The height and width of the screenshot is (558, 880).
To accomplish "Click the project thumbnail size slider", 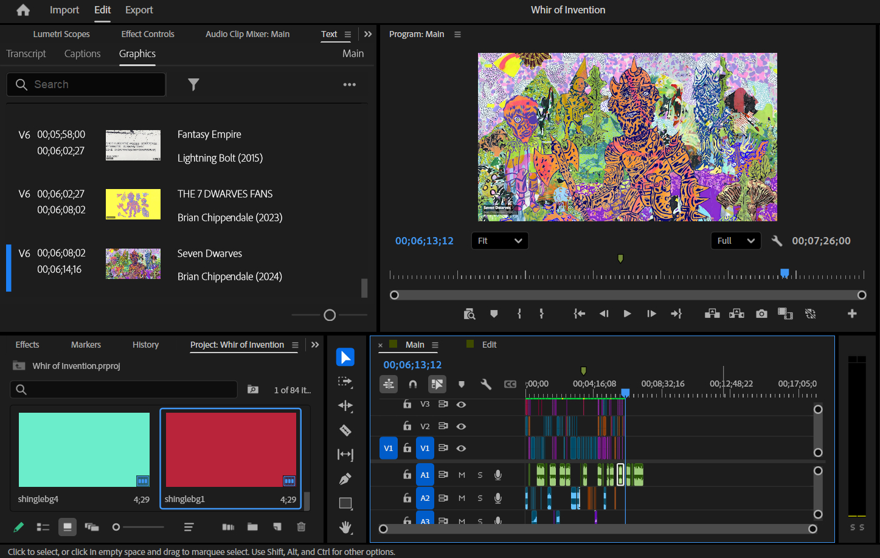I will pyautogui.click(x=117, y=527).
